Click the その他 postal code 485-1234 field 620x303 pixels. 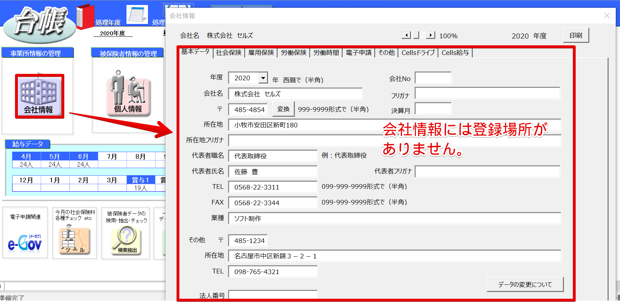pos(248,241)
